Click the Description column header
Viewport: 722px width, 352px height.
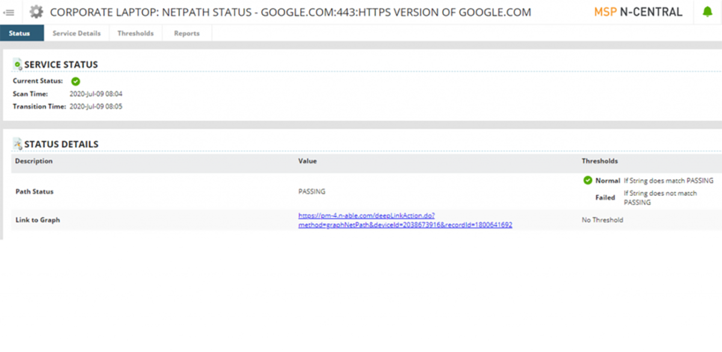tap(34, 161)
